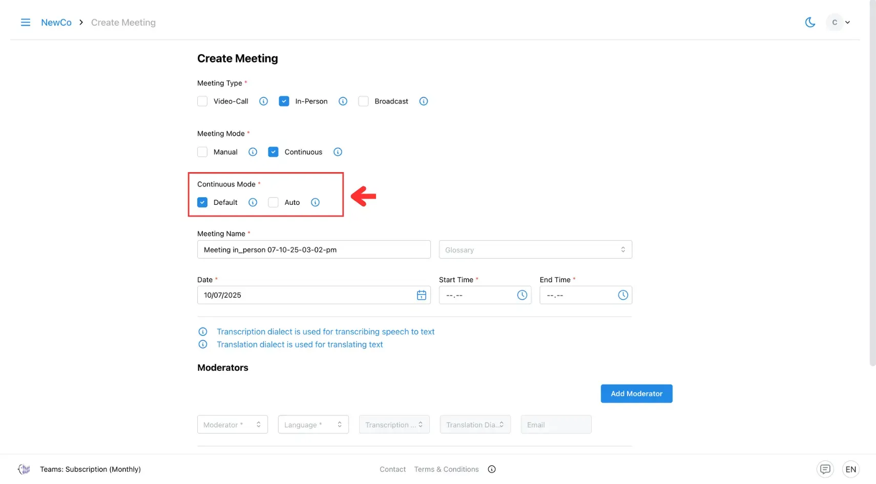Open the calendar icon in the Date field
Image resolution: width=876 pixels, height=484 pixels.
coord(421,295)
